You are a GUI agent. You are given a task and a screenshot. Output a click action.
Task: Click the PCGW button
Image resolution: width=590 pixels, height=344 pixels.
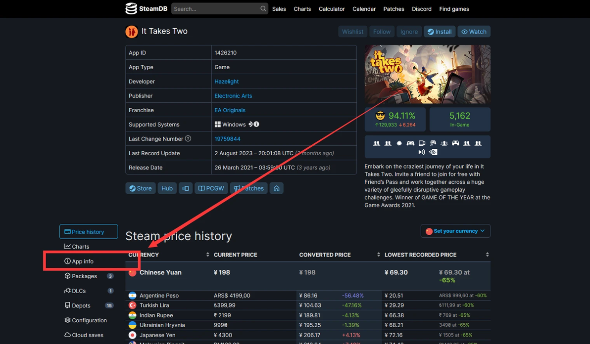pyautogui.click(x=211, y=188)
